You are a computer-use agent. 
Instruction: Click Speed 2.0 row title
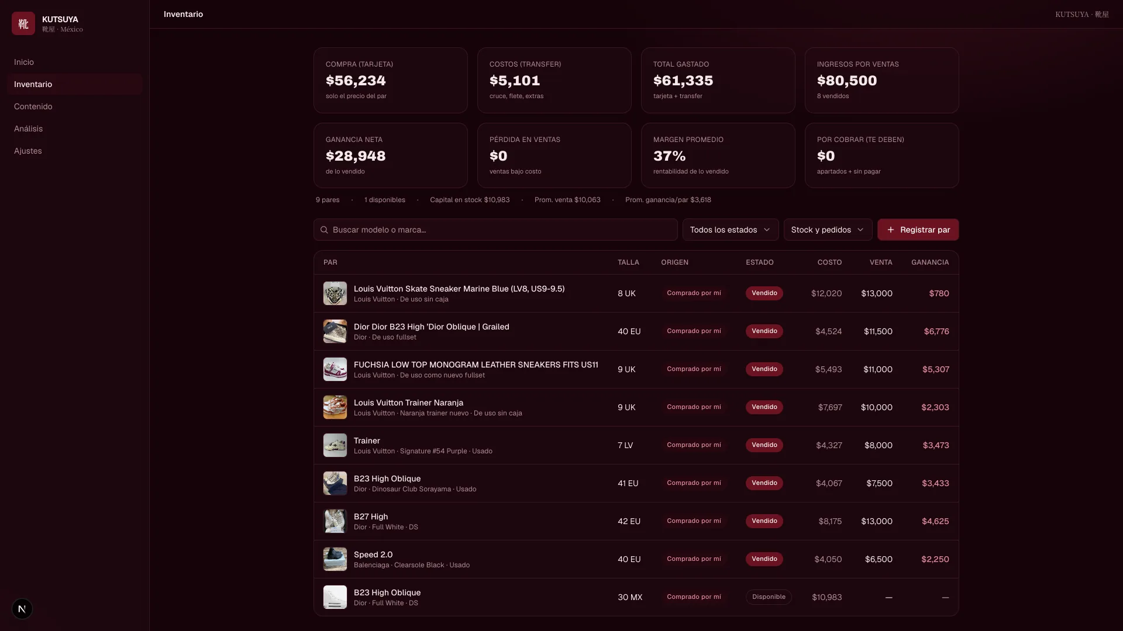click(x=373, y=554)
